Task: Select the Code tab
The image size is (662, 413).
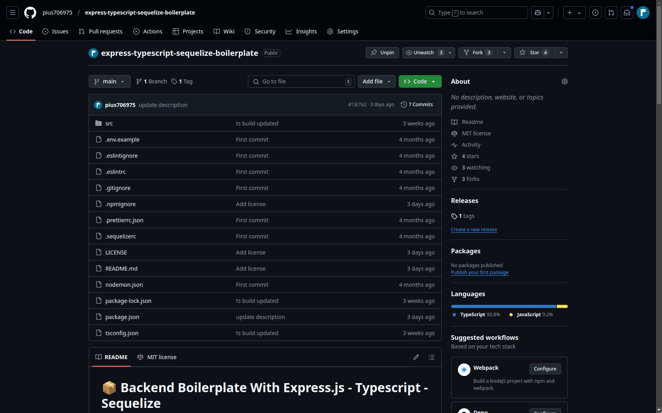Action: click(x=21, y=31)
